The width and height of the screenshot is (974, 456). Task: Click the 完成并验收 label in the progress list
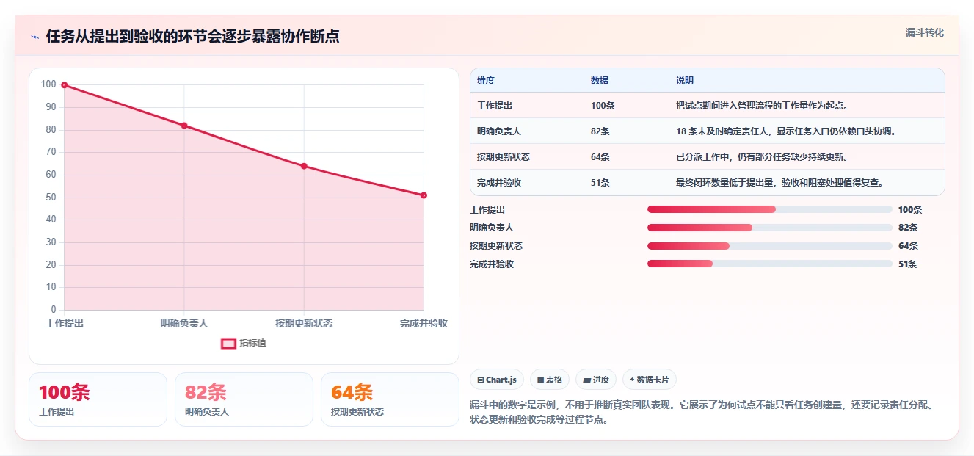point(492,264)
